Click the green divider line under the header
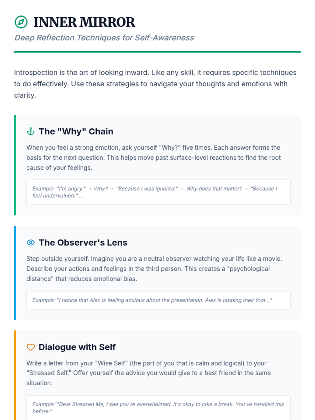 [157, 52]
